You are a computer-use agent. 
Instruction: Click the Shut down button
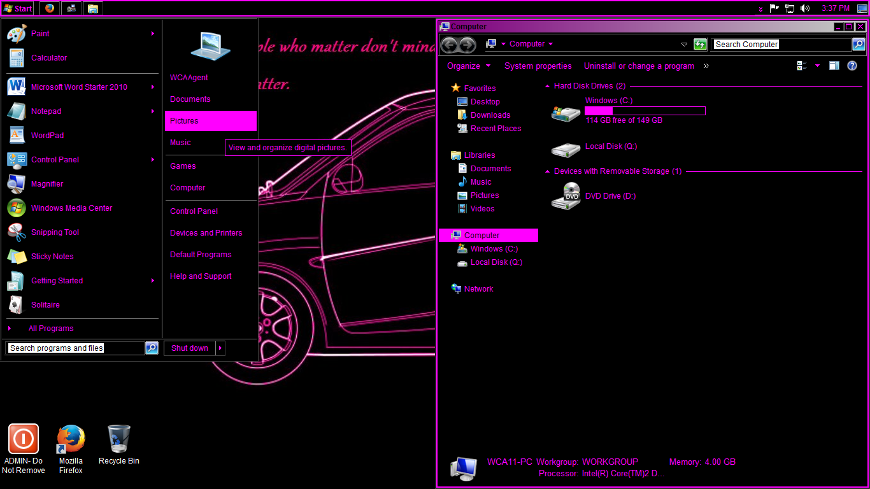tap(190, 348)
